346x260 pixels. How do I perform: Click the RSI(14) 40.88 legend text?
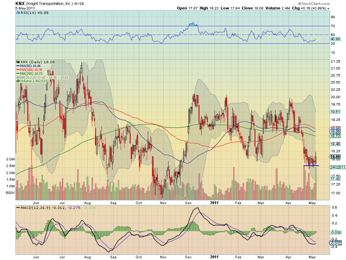coord(34,13)
